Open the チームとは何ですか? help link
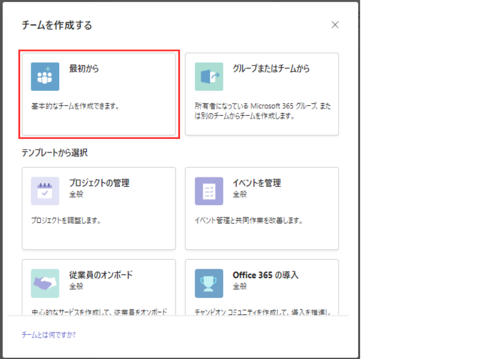This screenshot has width=484, height=359. [49, 335]
